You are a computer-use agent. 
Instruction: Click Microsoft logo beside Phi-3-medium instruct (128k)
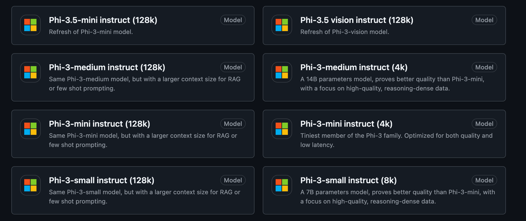point(30,72)
